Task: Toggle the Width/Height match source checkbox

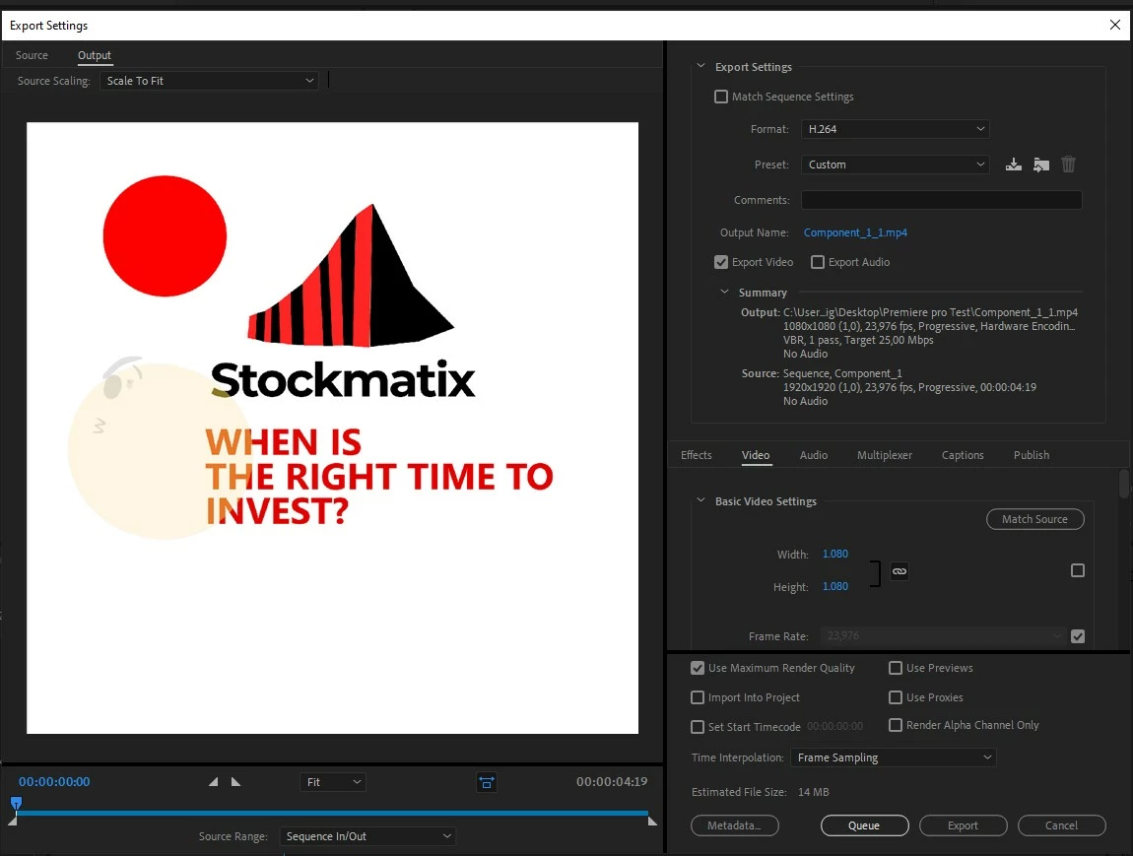Action: click(x=1078, y=570)
